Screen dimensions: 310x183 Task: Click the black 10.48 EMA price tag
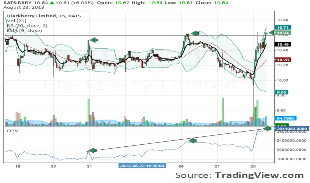click(283, 44)
